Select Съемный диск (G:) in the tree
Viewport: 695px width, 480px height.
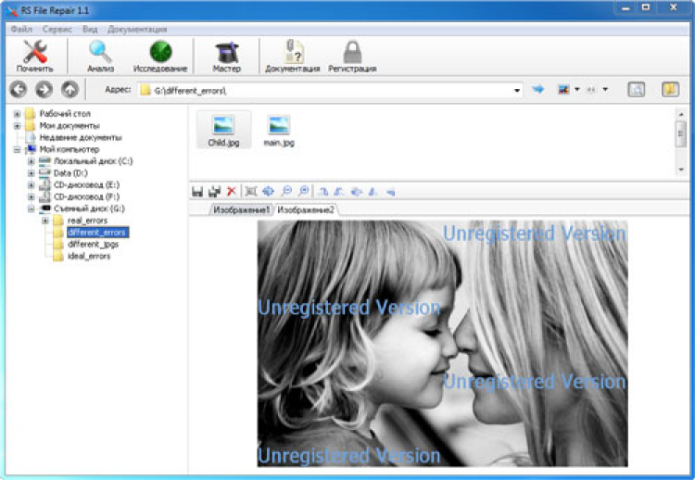[89, 208]
